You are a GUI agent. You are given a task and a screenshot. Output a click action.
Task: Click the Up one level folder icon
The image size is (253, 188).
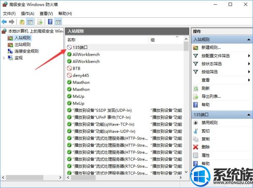(22, 22)
